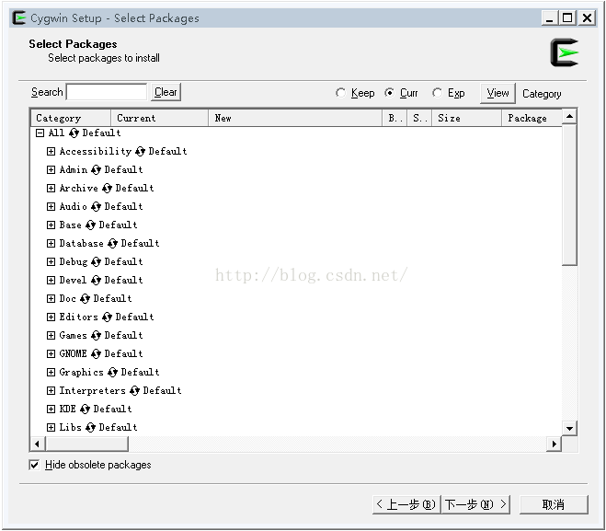Click the cycle icon in Interpreters row

coord(134,390)
